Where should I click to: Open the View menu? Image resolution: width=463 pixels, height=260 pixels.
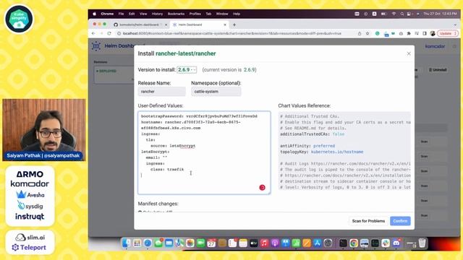[143, 14]
